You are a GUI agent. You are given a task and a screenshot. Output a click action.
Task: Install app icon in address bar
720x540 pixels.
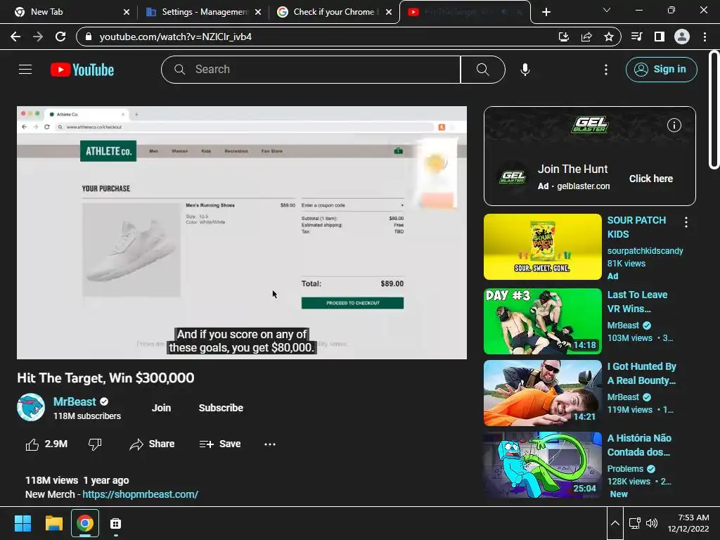pos(564,37)
